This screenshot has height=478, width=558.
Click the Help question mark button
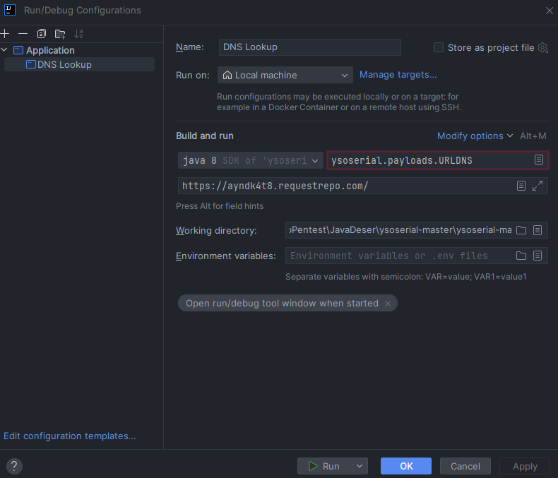point(14,466)
